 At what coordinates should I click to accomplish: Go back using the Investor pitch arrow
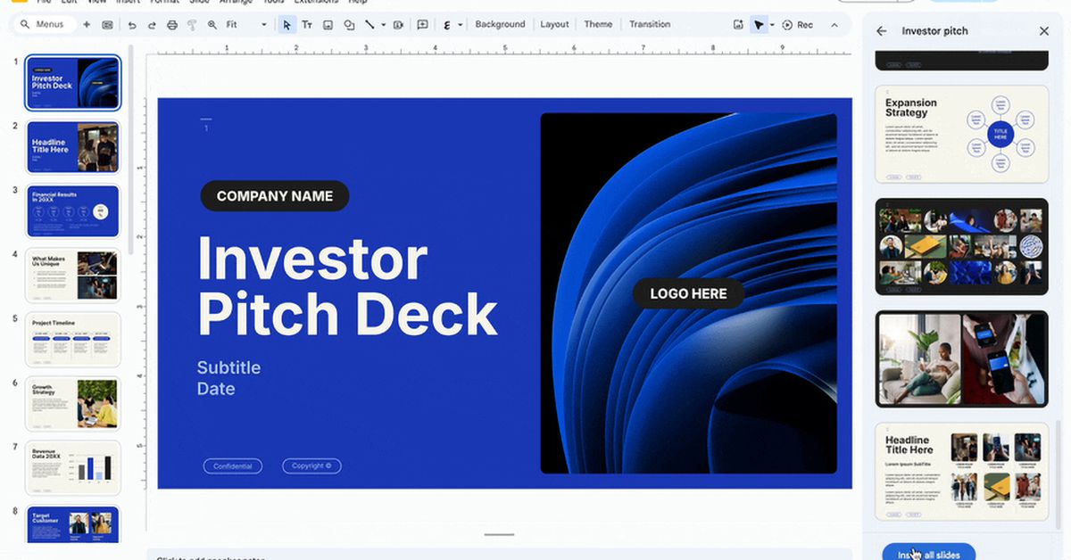882,31
